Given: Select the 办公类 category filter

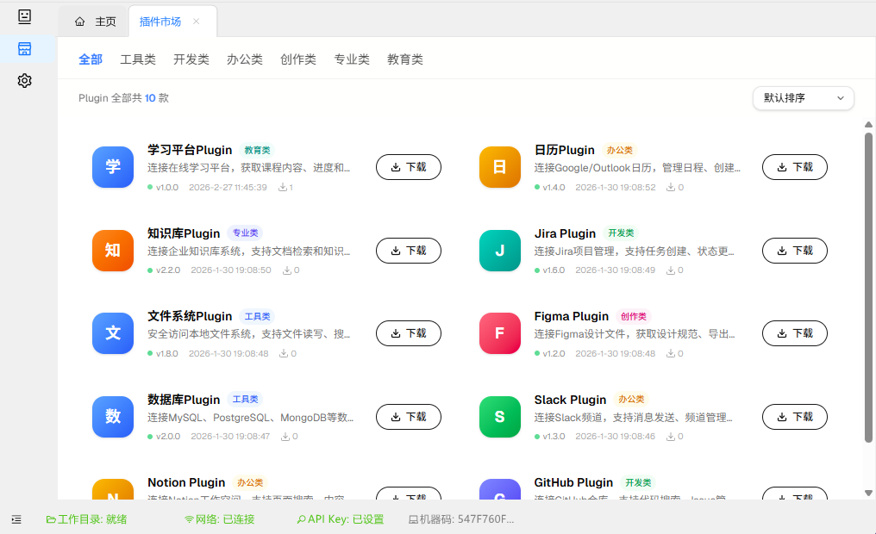Looking at the screenshot, I should coord(245,59).
